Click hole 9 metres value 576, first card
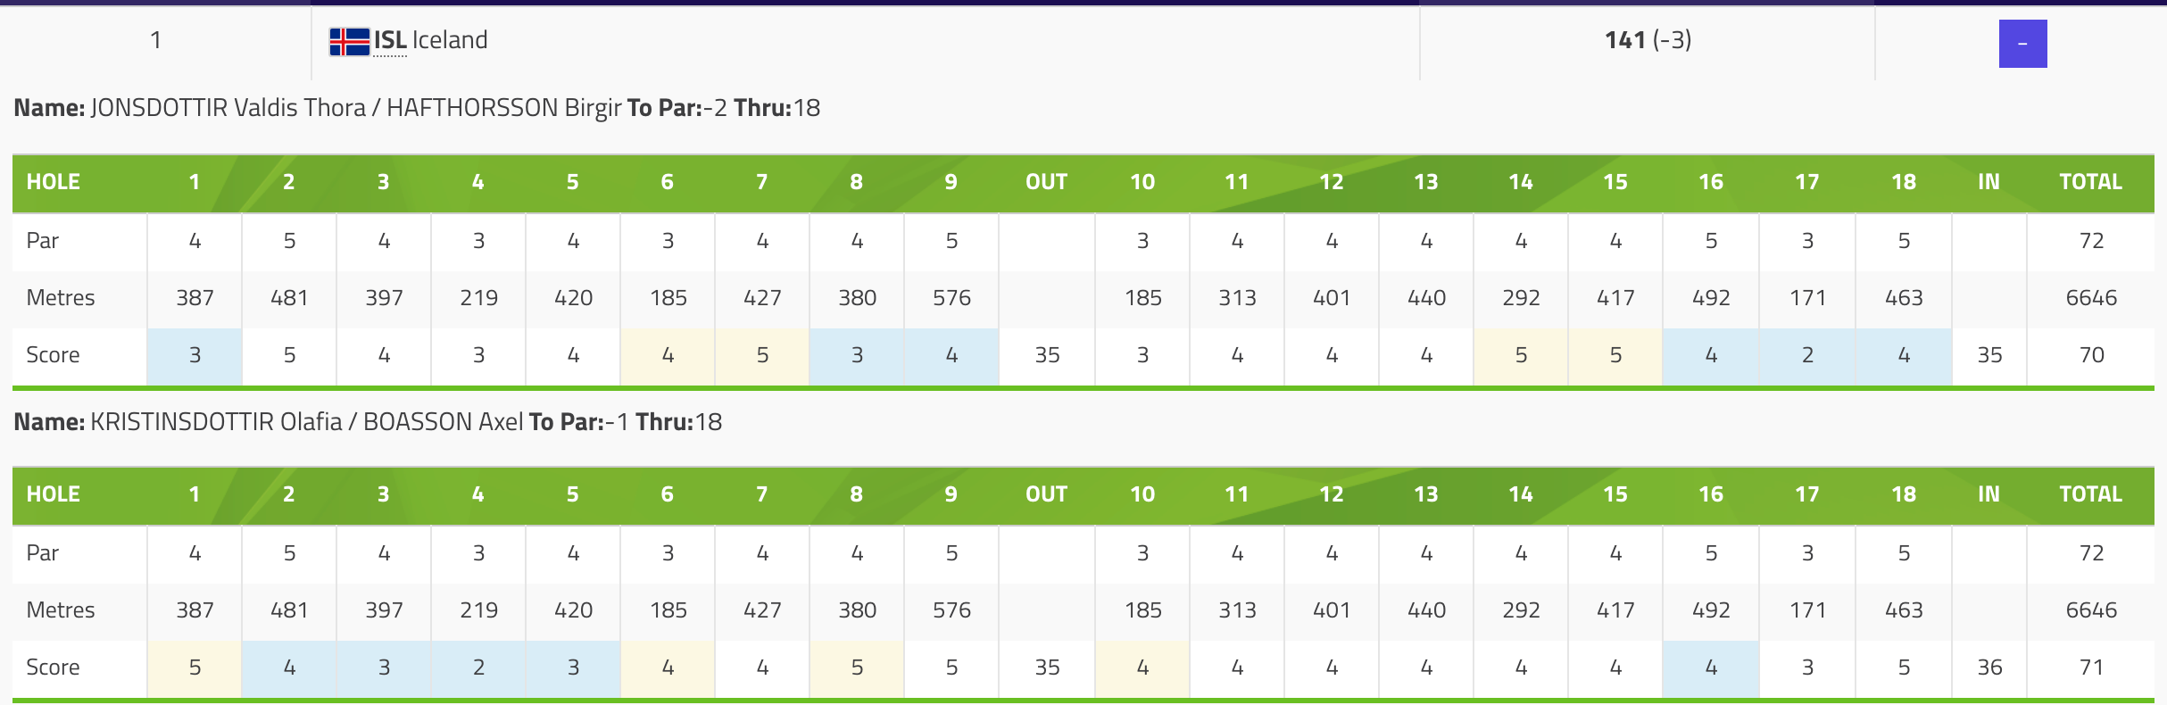Image resolution: width=2167 pixels, height=705 pixels. [x=951, y=298]
